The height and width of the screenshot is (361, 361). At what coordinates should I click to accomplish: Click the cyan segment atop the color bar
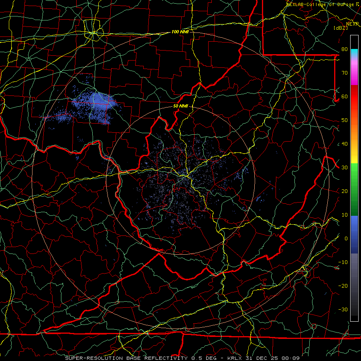(x=354, y=52)
